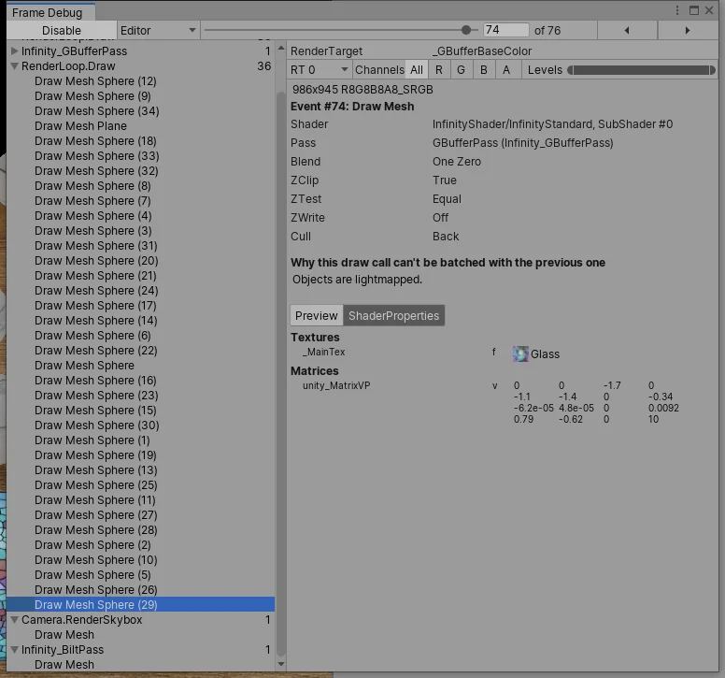
Task: Select Draw Mesh Sphere (9)
Action: [x=141, y=96]
